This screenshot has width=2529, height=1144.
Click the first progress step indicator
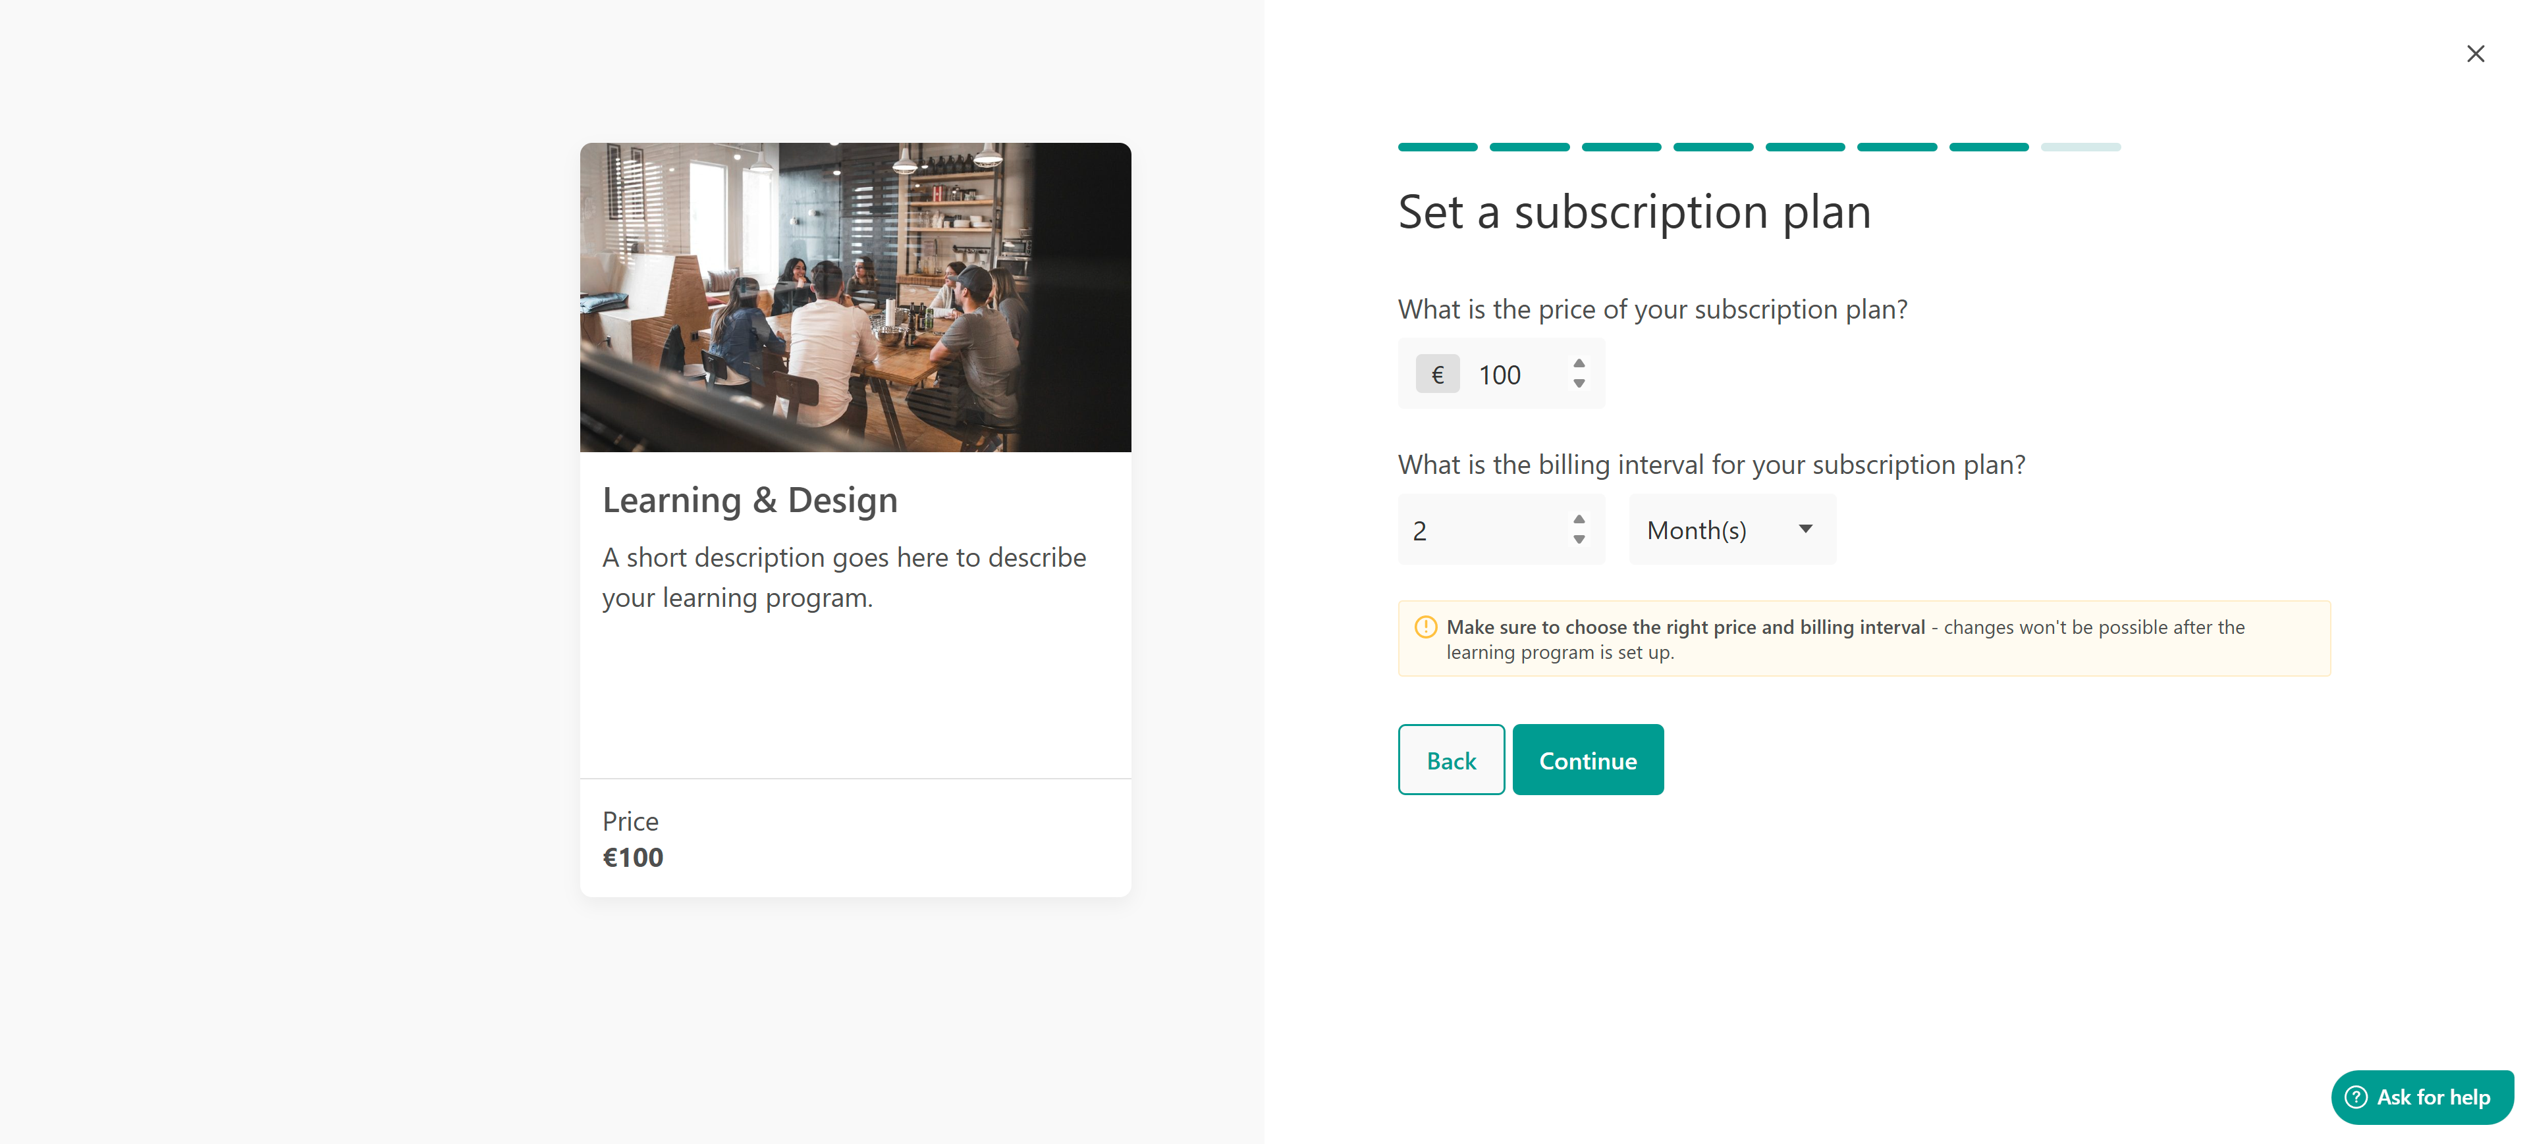point(1437,147)
